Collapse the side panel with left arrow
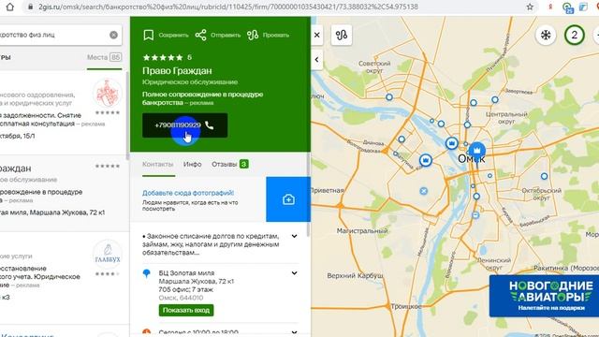 (x=316, y=60)
